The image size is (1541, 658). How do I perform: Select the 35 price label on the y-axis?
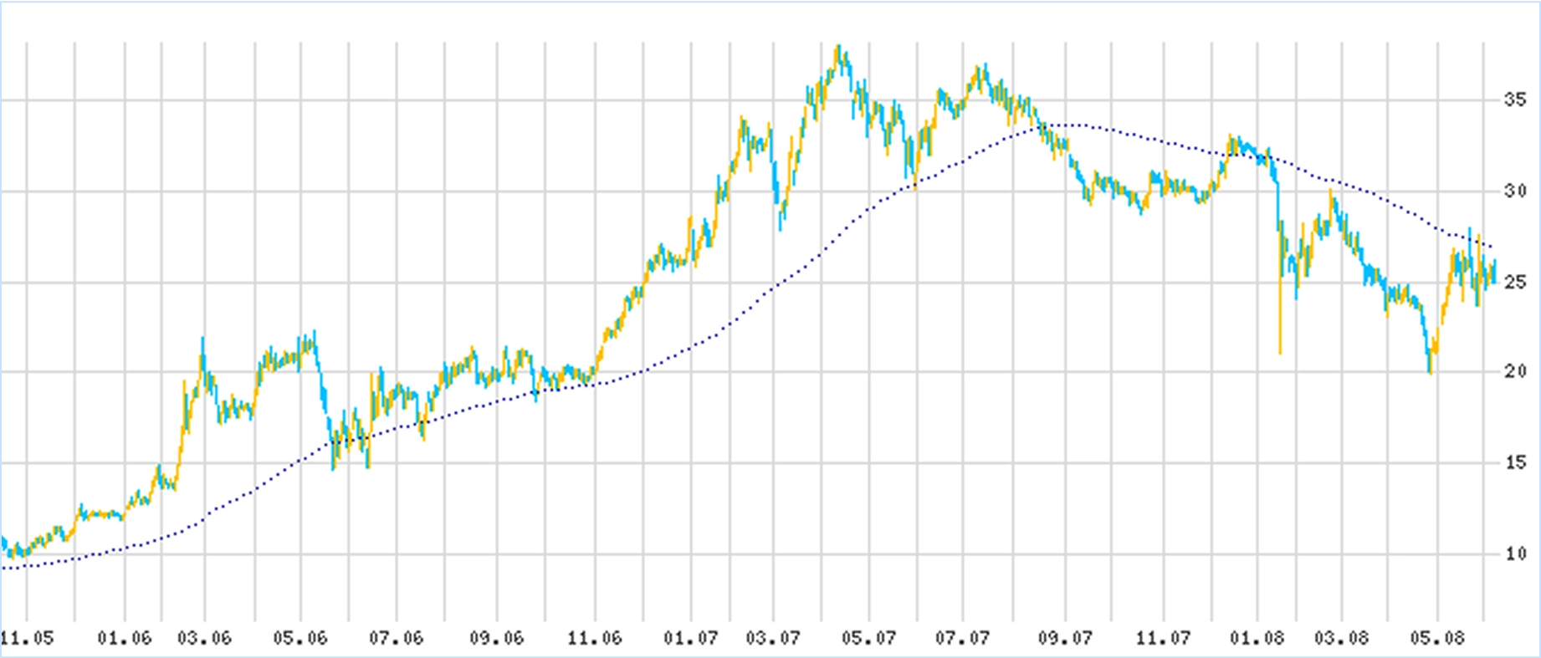coord(1515,100)
